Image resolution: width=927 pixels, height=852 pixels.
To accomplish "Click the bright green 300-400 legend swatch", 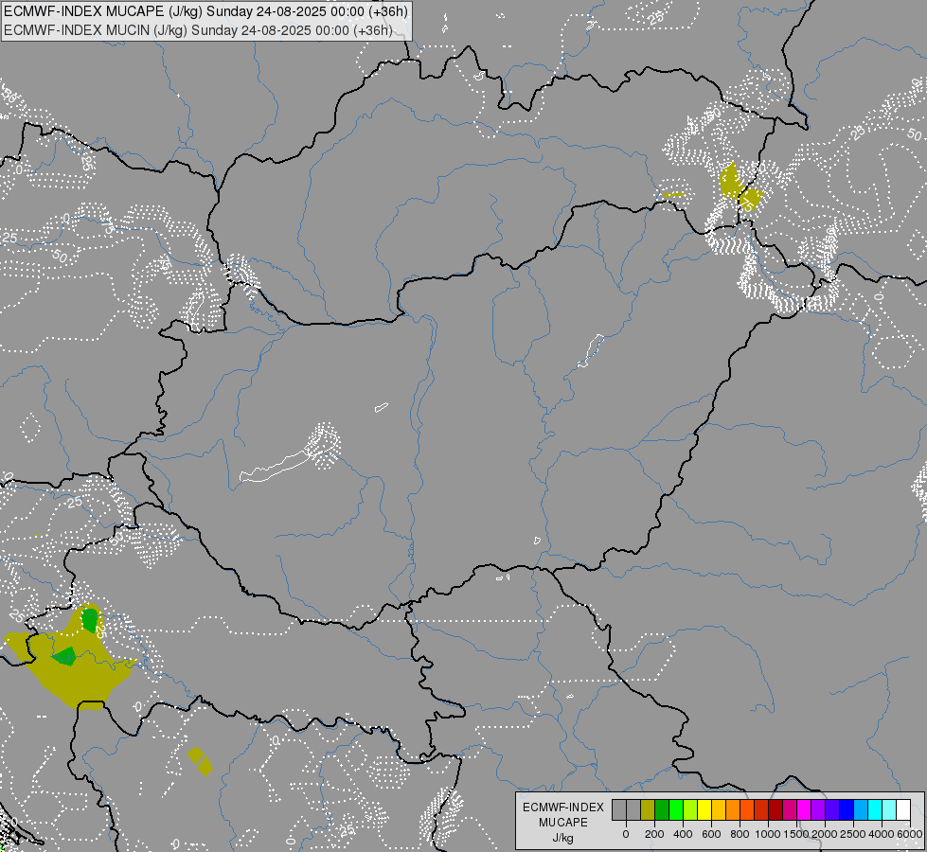I will [676, 809].
